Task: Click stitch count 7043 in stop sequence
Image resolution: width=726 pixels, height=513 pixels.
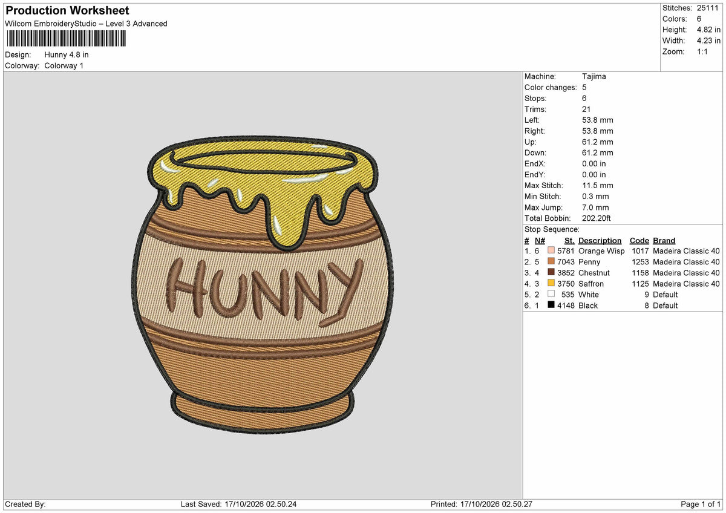Action: tap(566, 261)
